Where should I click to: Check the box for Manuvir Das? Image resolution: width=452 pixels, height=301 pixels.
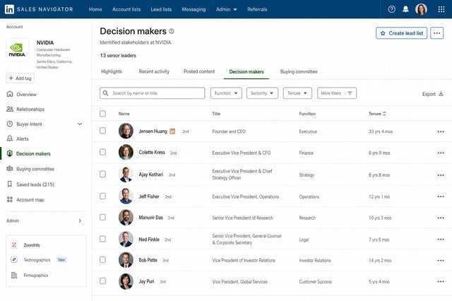(x=102, y=217)
